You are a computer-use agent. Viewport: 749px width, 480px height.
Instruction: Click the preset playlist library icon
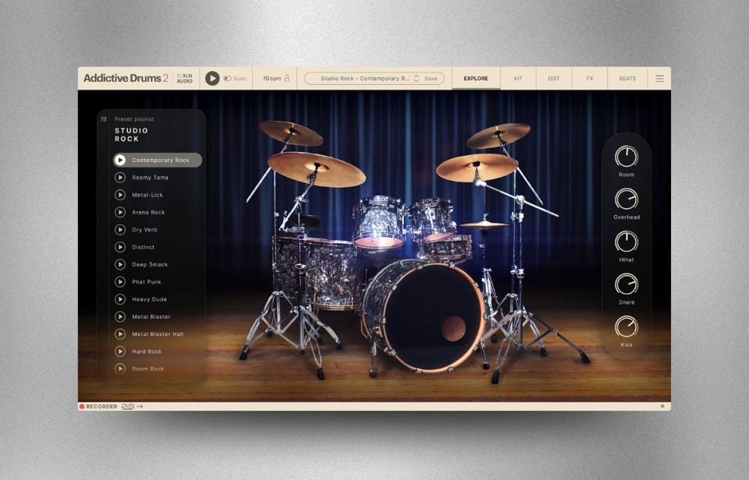coord(104,118)
